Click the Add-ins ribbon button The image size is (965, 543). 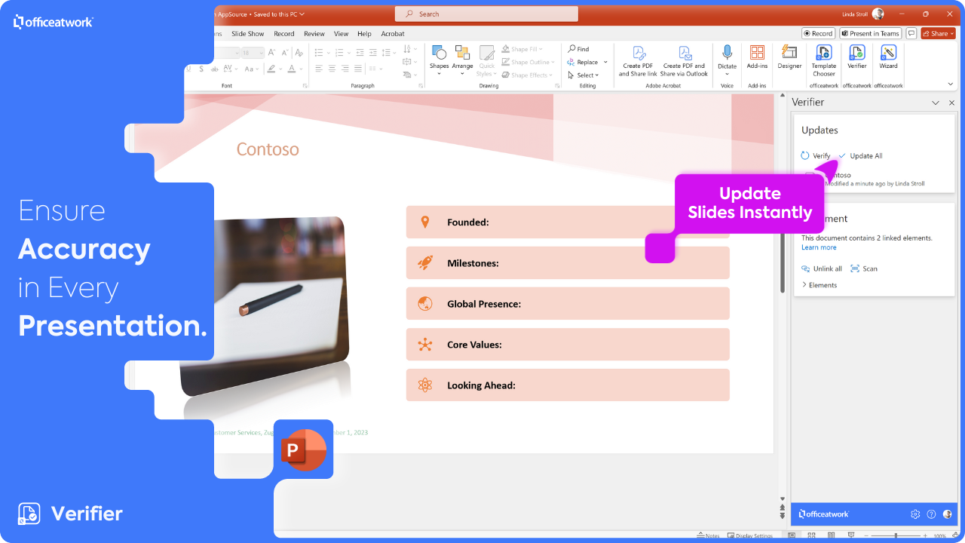tap(757, 57)
